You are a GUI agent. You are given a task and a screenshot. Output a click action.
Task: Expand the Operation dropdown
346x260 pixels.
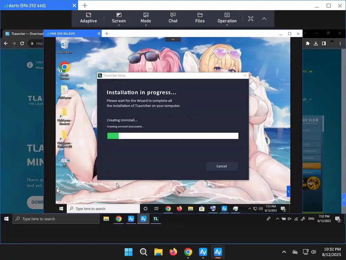tap(227, 19)
